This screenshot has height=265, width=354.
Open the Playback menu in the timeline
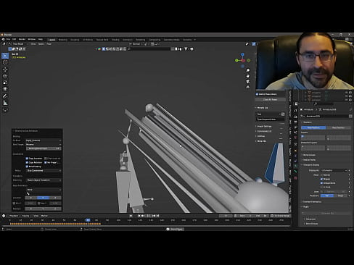tap(15, 216)
